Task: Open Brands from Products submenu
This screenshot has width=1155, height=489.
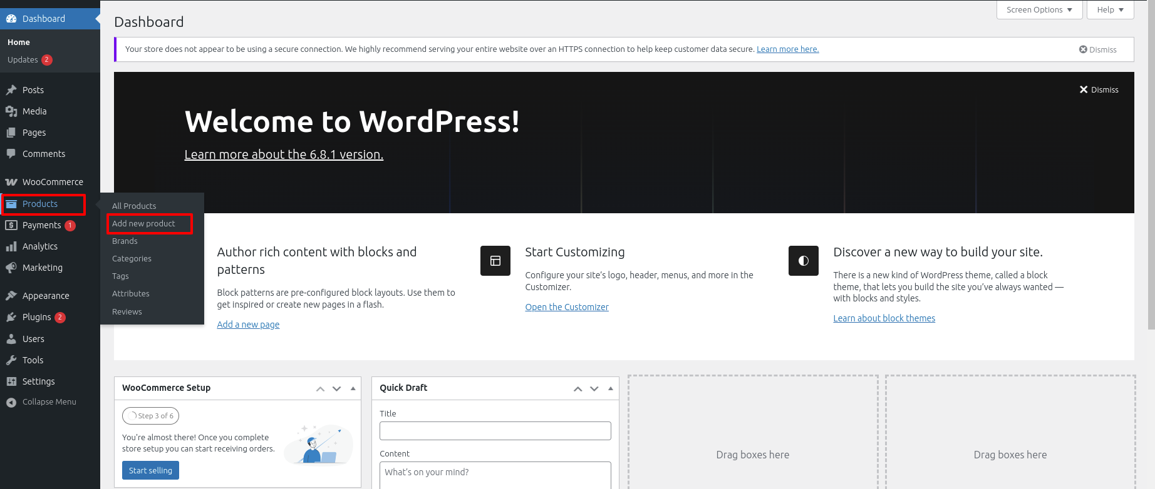Action: pos(125,241)
